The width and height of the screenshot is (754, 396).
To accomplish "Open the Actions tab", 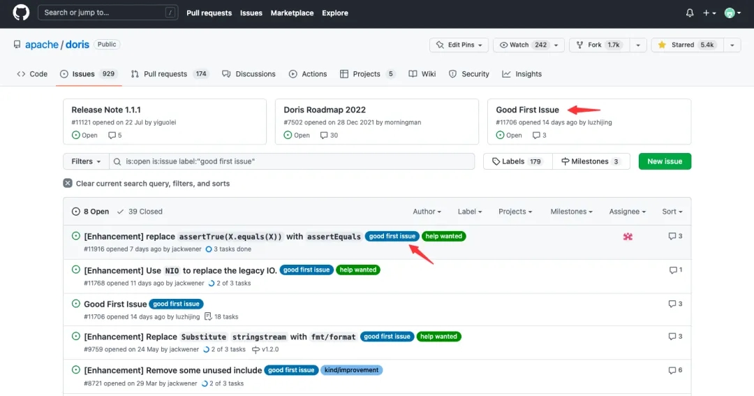I will [x=308, y=74].
